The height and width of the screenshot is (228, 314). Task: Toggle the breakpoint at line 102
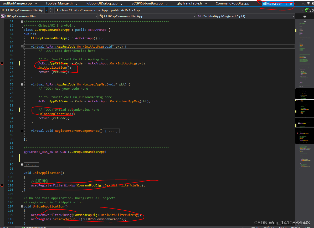point(2,185)
